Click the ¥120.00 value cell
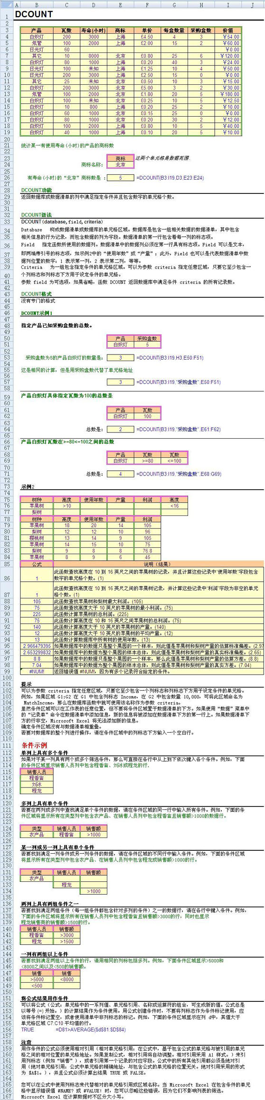Screen dimensions: 265x1100 click(x=228, y=56)
